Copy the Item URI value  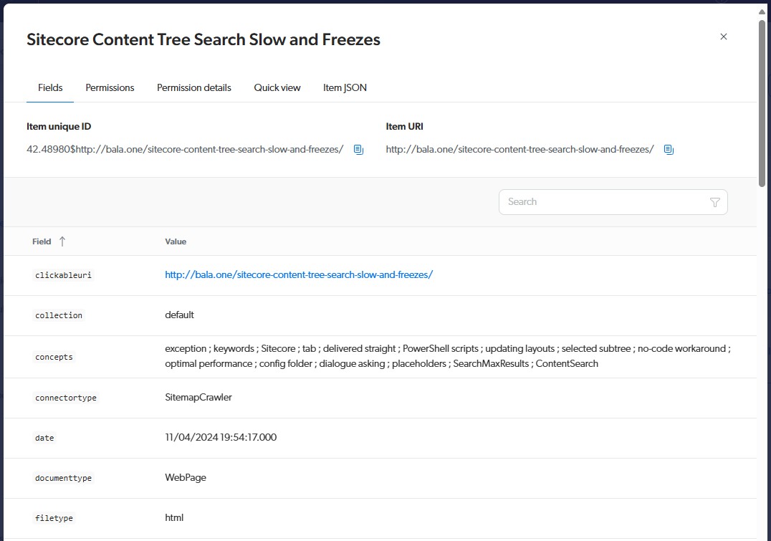(669, 150)
